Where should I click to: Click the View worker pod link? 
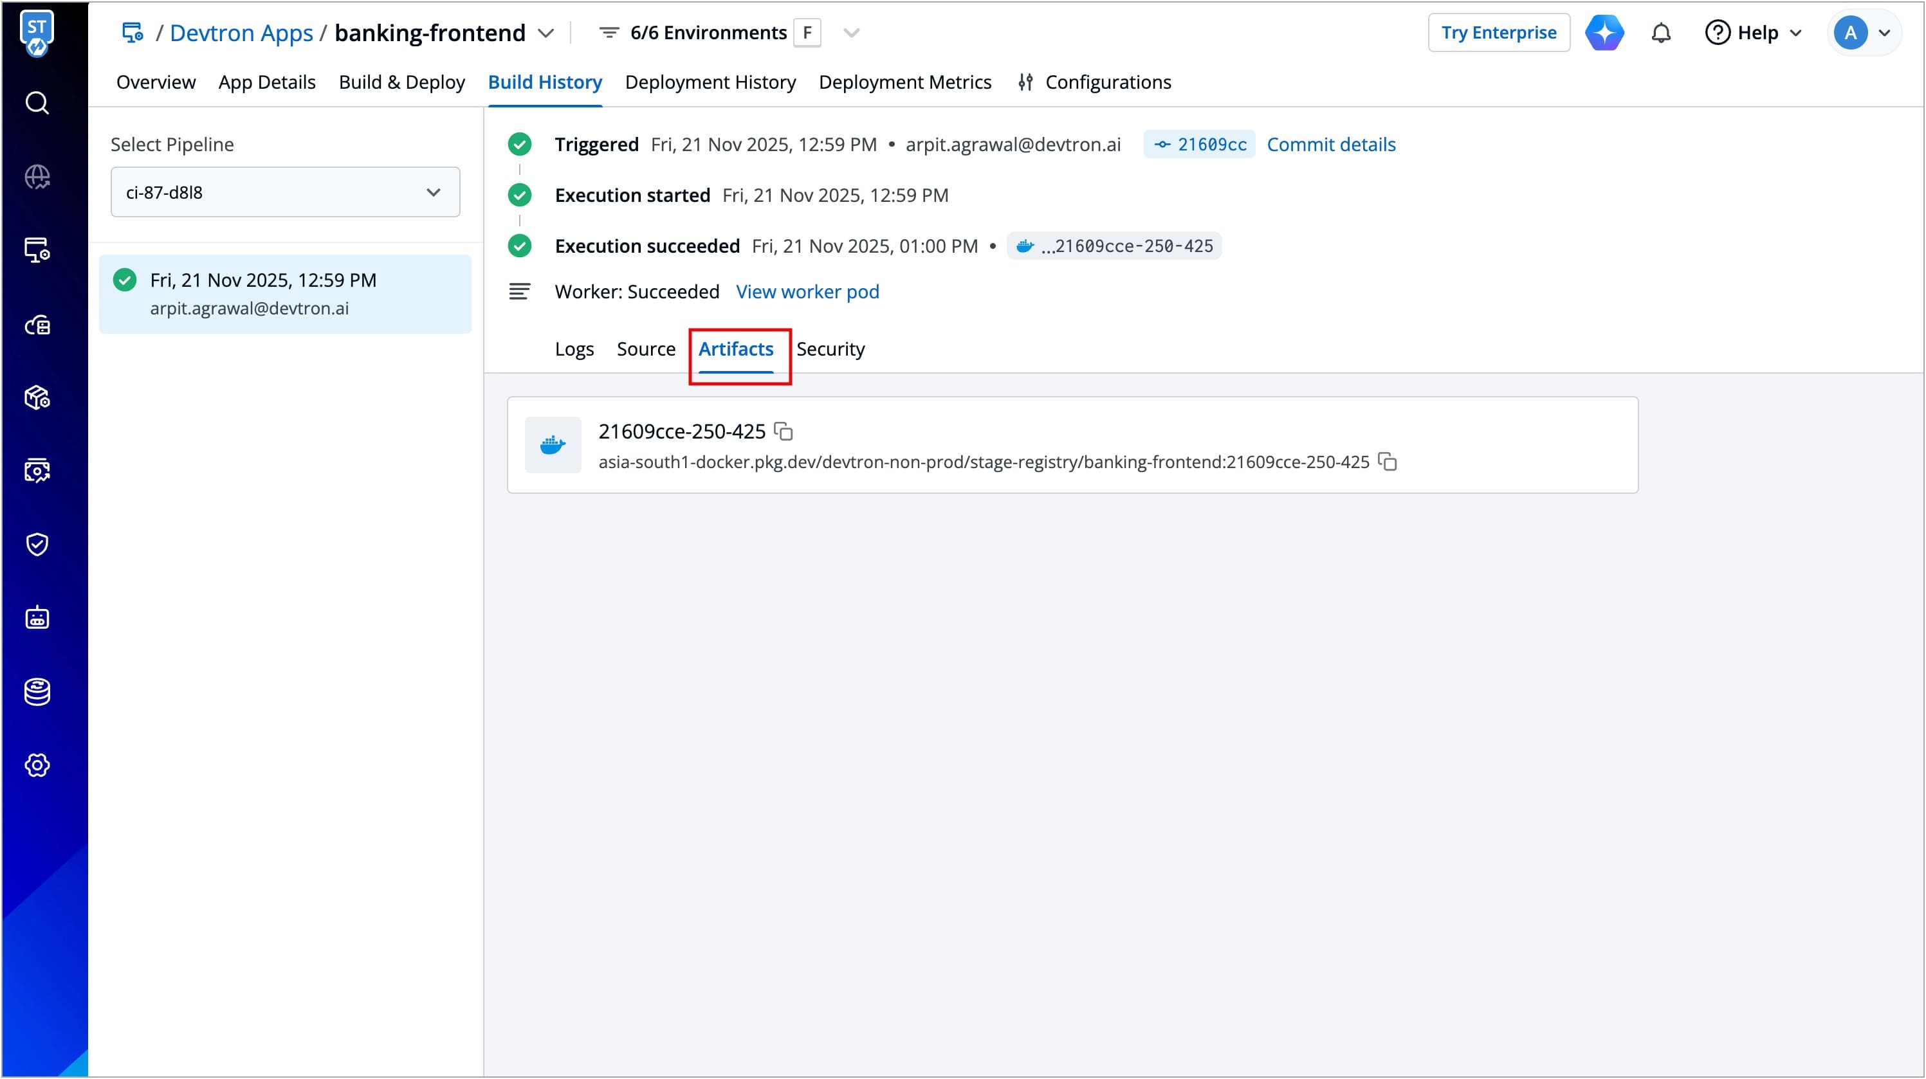pos(807,291)
